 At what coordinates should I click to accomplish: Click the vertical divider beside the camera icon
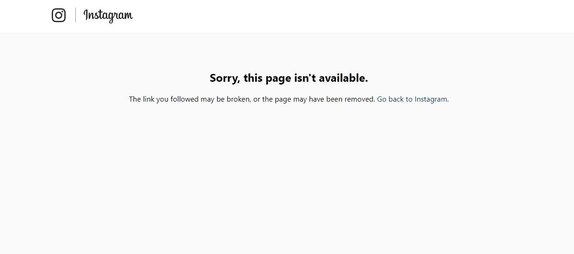[75, 15]
